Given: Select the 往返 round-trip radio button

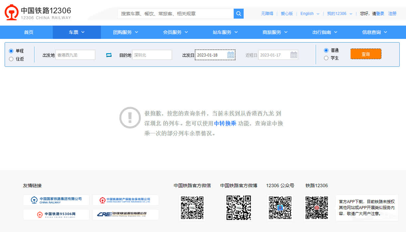Looking at the screenshot, I should pos(11,59).
